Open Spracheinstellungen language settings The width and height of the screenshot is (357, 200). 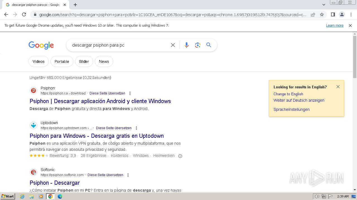[291, 109]
